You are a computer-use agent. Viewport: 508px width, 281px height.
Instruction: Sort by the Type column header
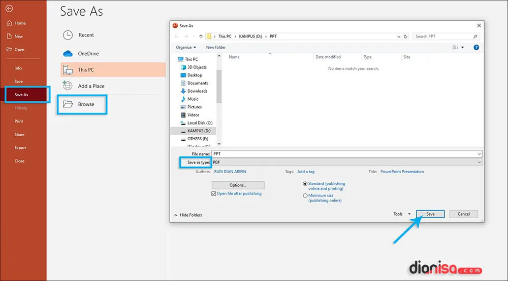pyautogui.click(x=367, y=57)
